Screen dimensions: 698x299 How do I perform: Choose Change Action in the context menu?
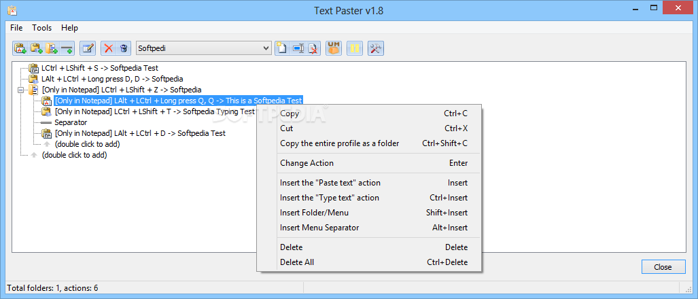369,163
